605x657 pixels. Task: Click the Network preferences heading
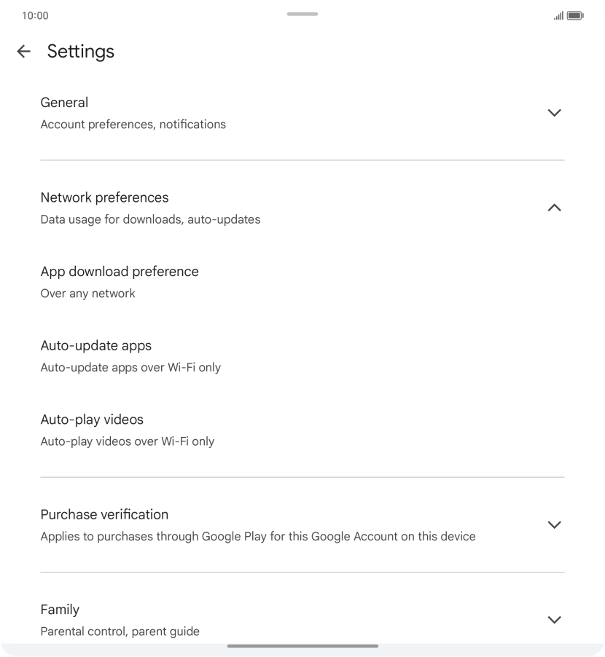click(104, 197)
